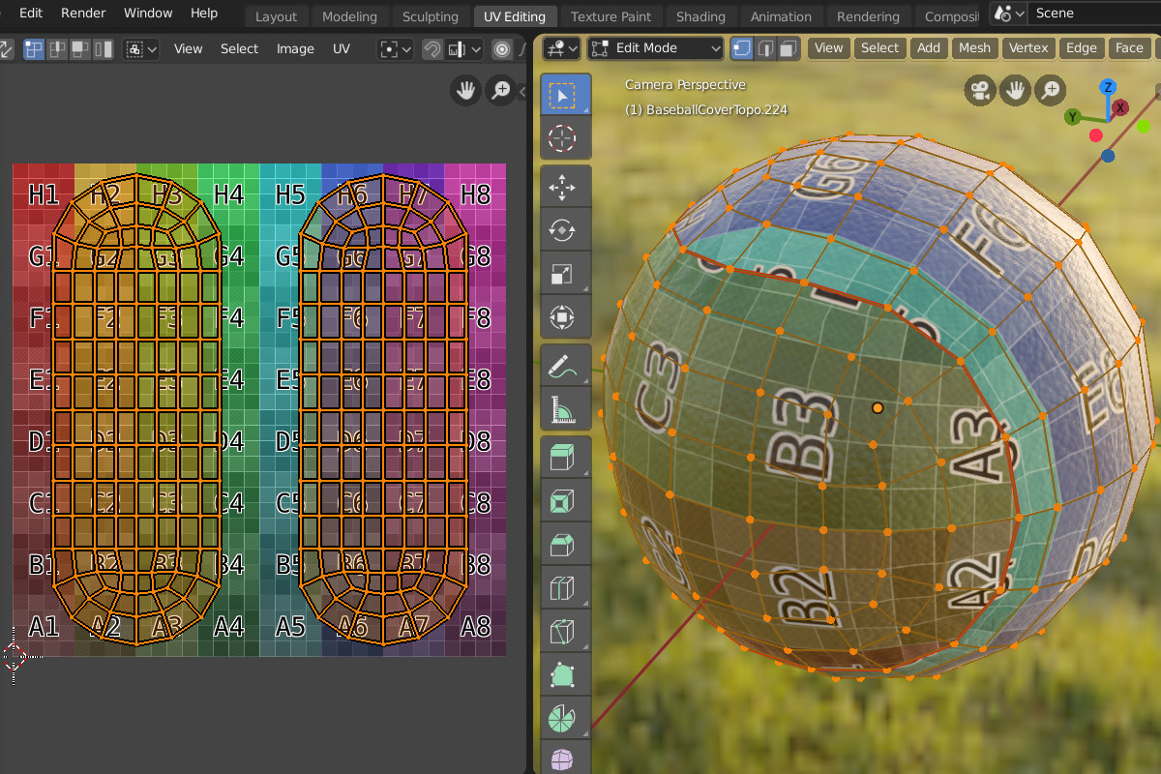Switch to the Texture Paint workspace tab
This screenshot has height=774, width=1161.
[611, 16]
